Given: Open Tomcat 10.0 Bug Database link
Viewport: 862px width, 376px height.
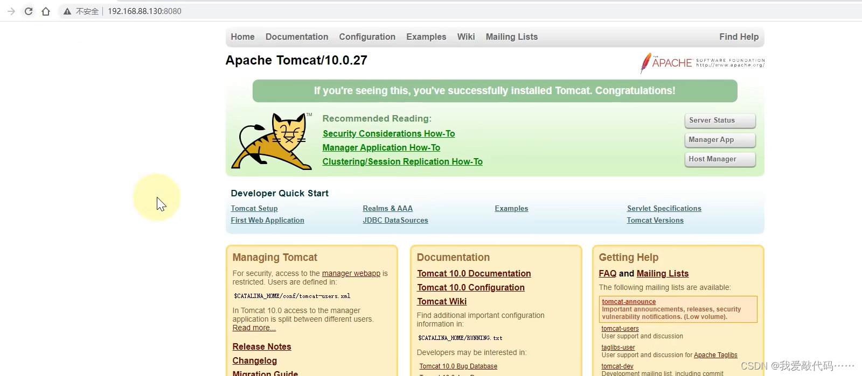Looking at the screenshot, I should (x=458, y=366).
